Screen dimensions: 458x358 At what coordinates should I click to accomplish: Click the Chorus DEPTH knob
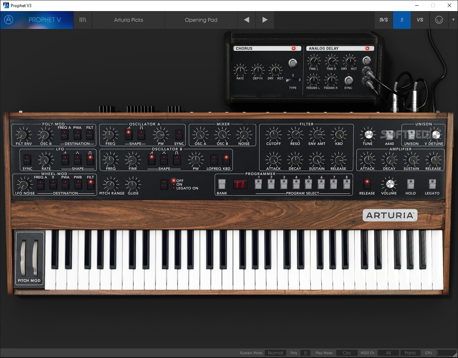coord(258,70)
